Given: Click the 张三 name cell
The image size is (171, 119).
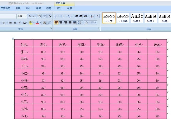Looking at the screenshot, I should click(24, 51).
